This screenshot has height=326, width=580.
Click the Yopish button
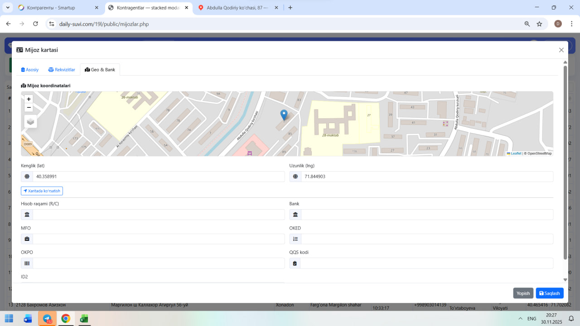click(x=523, y=293)
